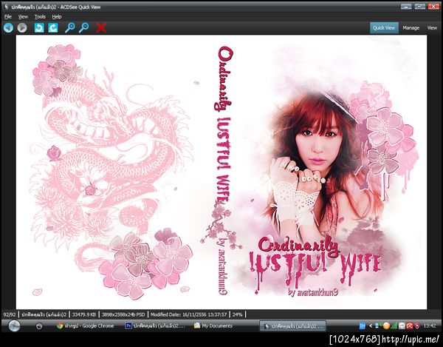443x347 pixels.
Task: Click the 92/92 image counter in the status bar
Action: coord(10,314)
